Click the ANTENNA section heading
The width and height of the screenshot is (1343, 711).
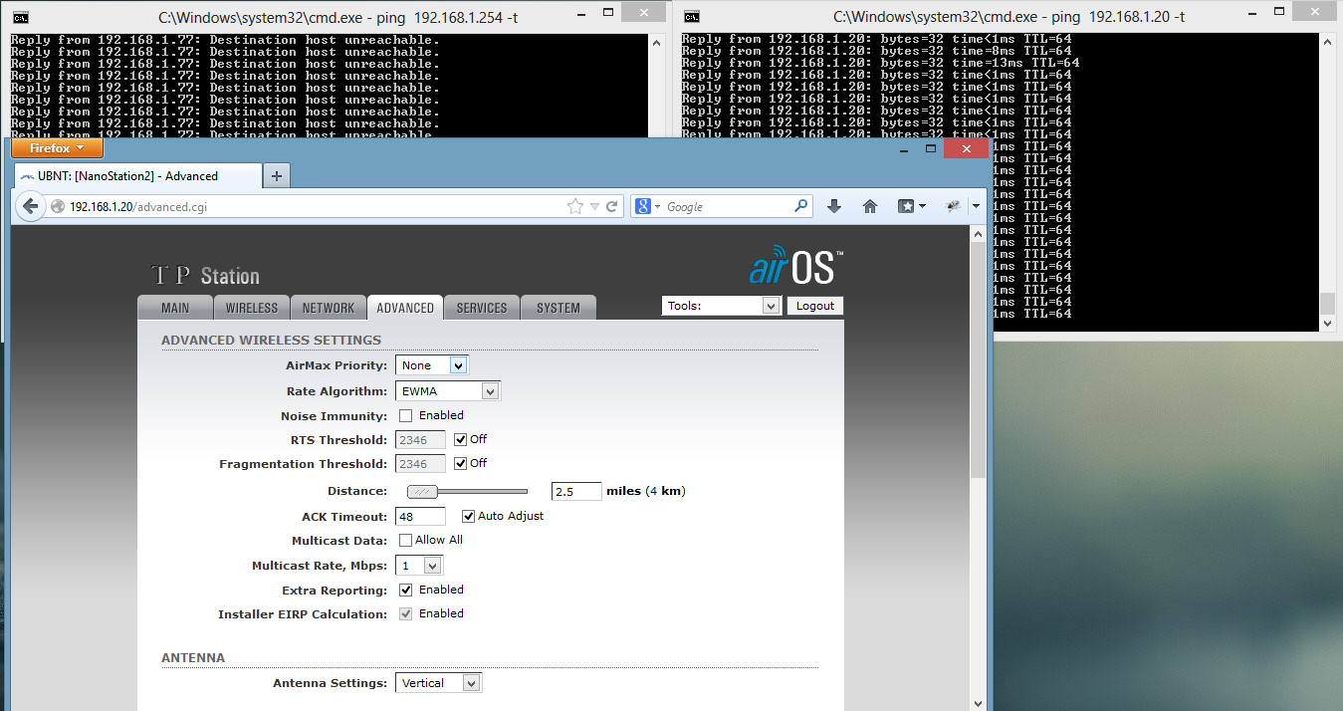point(193,658)
